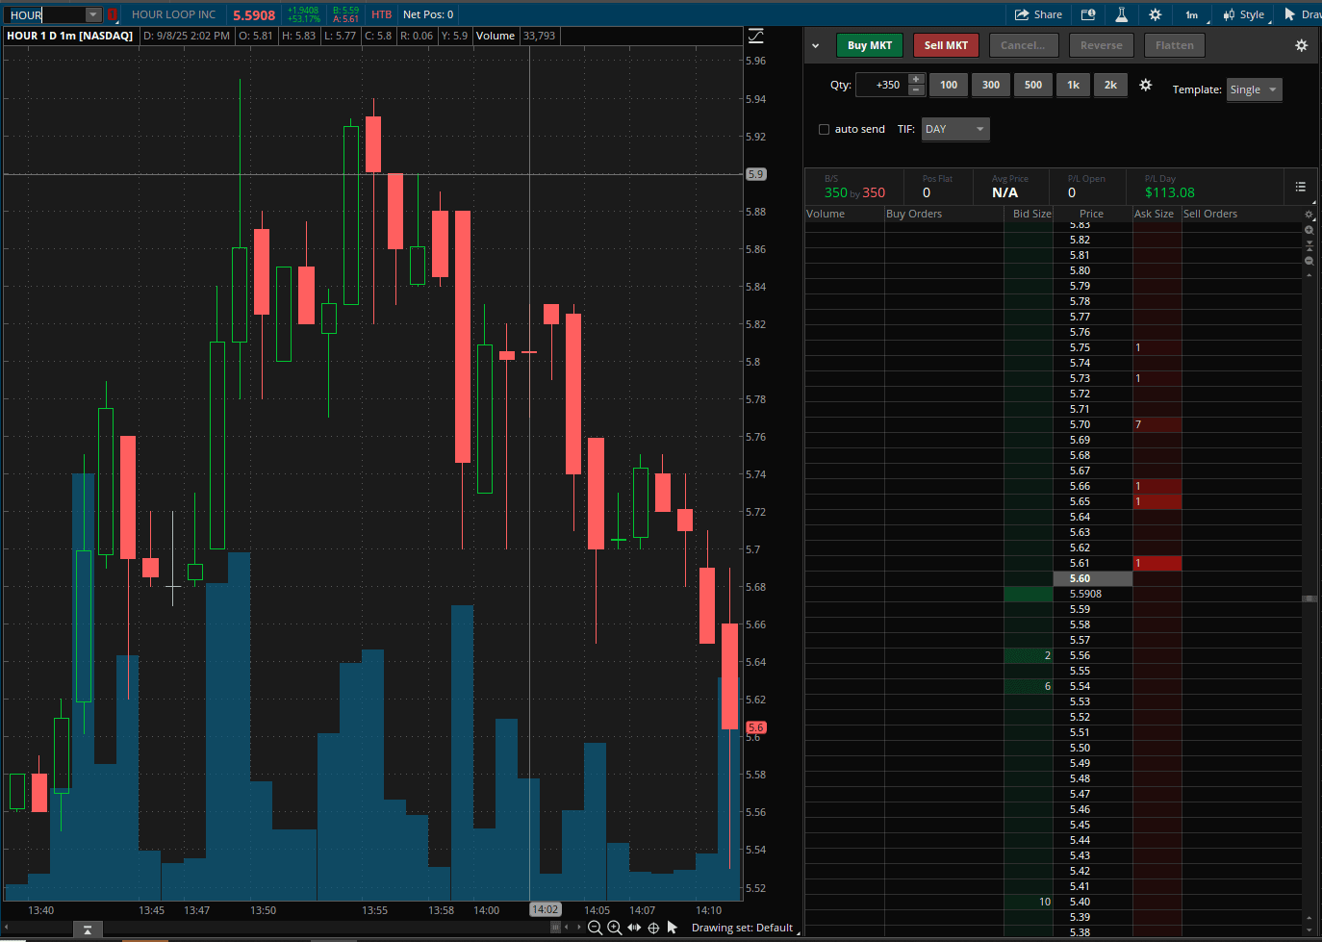
Task: Click the last price 5.5908 in quote bar
Action: click(254, 15)
